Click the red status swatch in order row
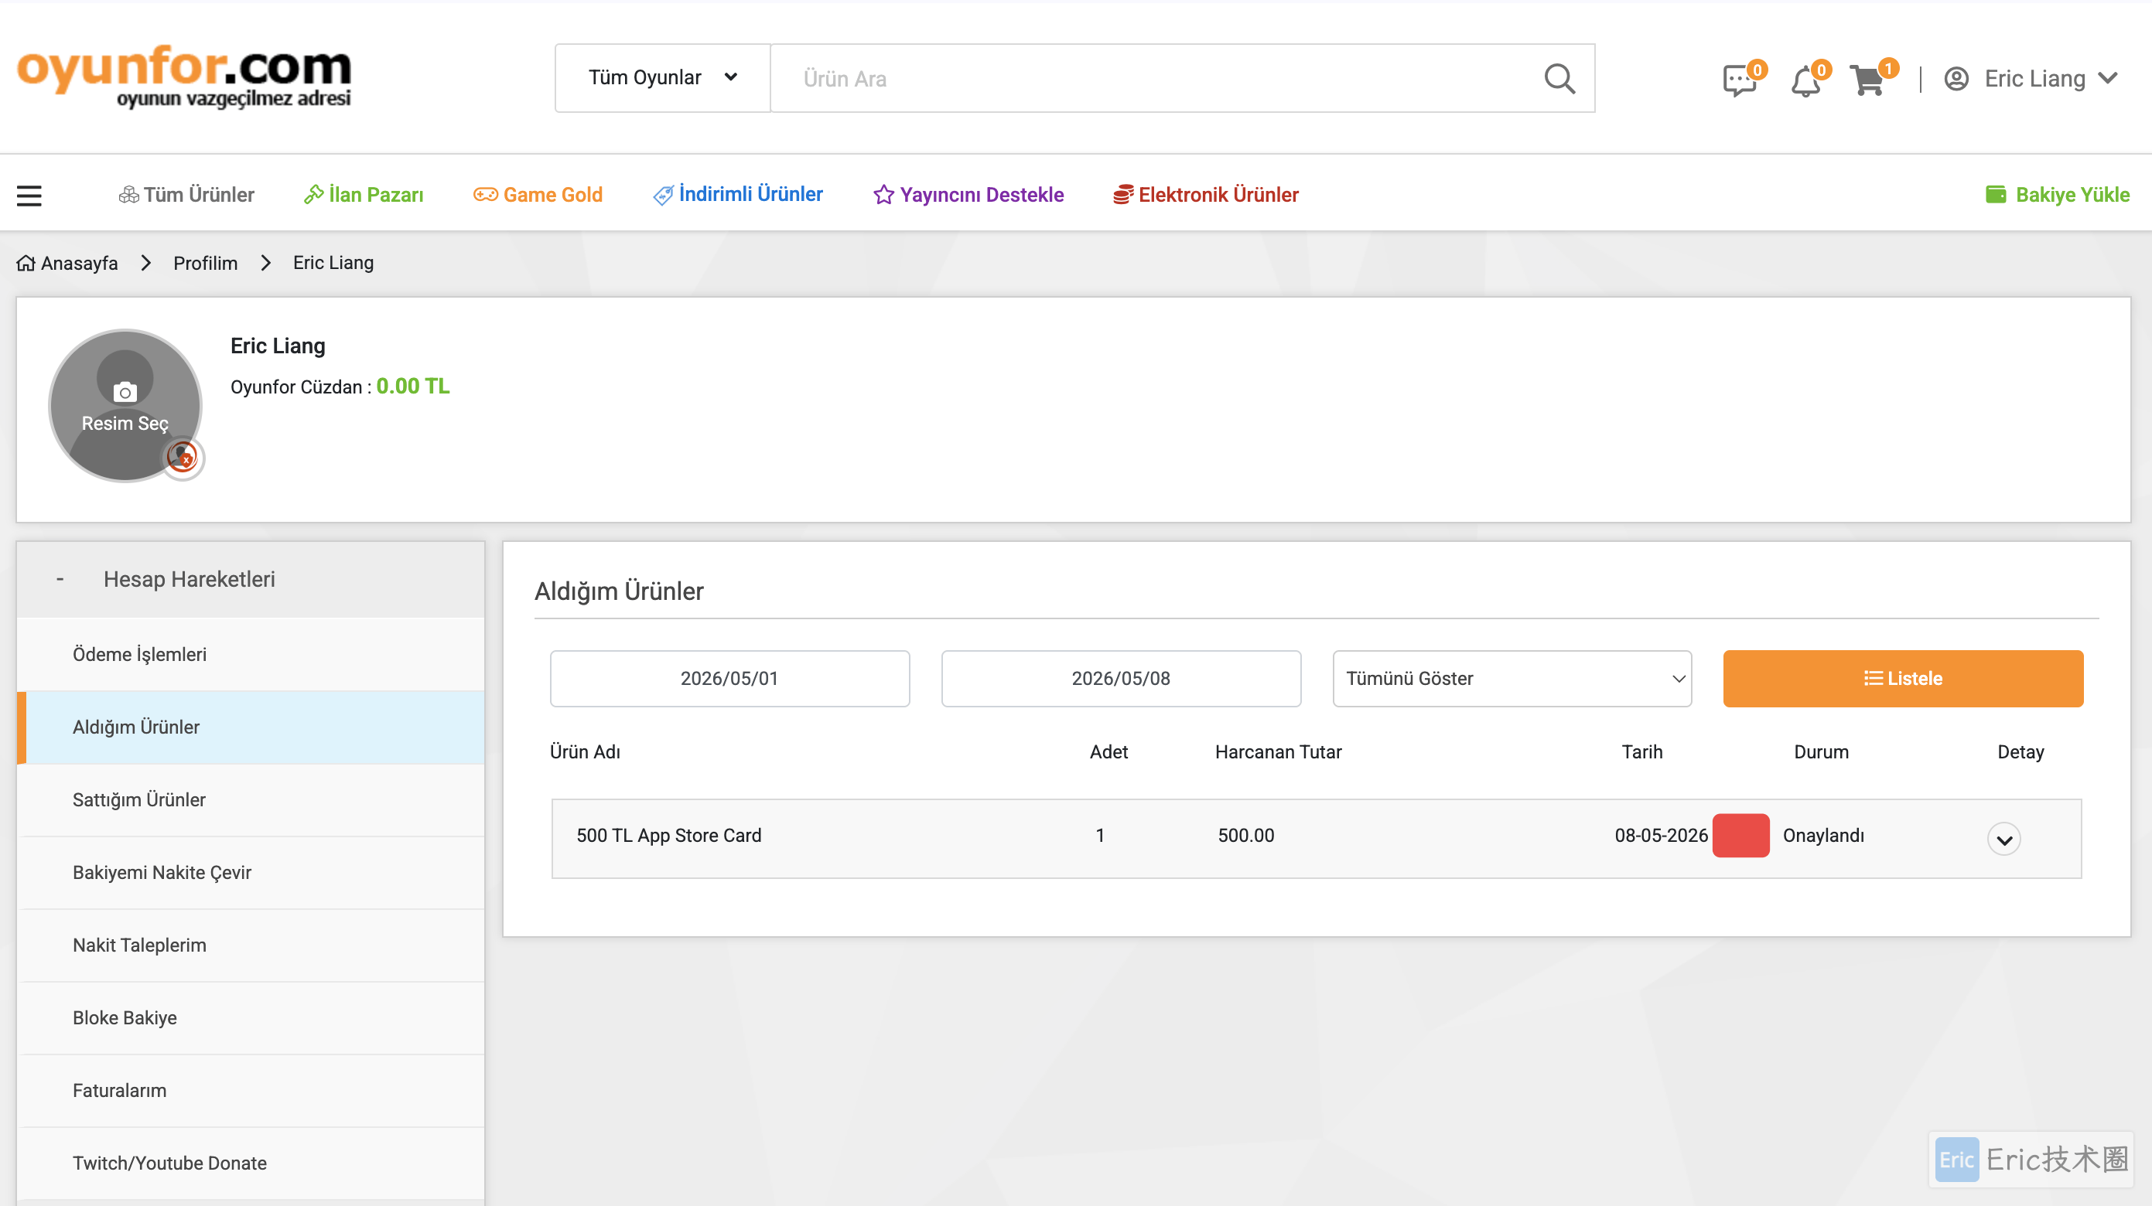This screenshot has width=2152, height=1206. [x=1740, y=835]
